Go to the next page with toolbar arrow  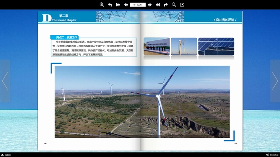150,5
